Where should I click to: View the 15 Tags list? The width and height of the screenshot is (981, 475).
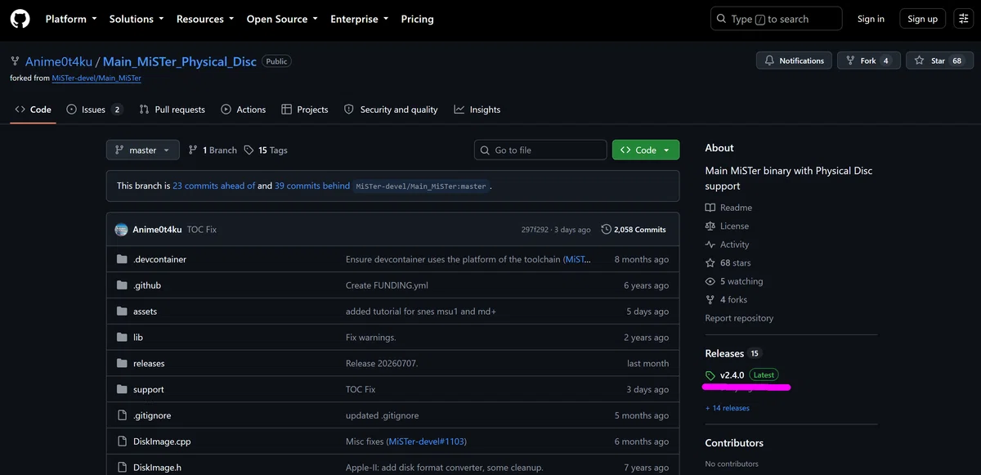pos(266,150)
